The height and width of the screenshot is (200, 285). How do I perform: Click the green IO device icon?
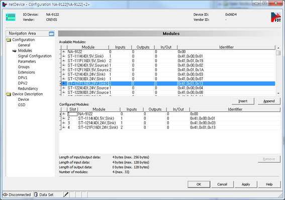click(11, 17)
